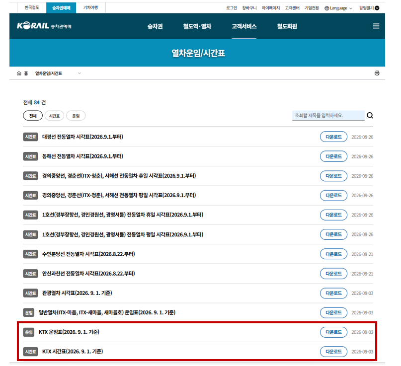Click the 로그인 link

(232, 8)
